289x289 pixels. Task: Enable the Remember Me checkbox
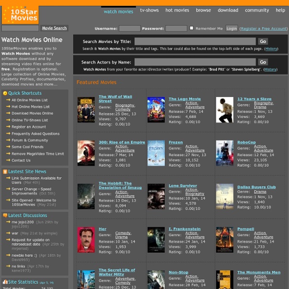coord(192,28)
